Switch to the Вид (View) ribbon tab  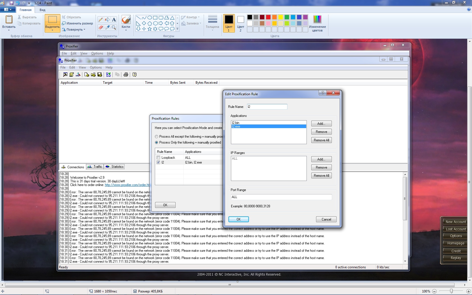tap(42, 10)
